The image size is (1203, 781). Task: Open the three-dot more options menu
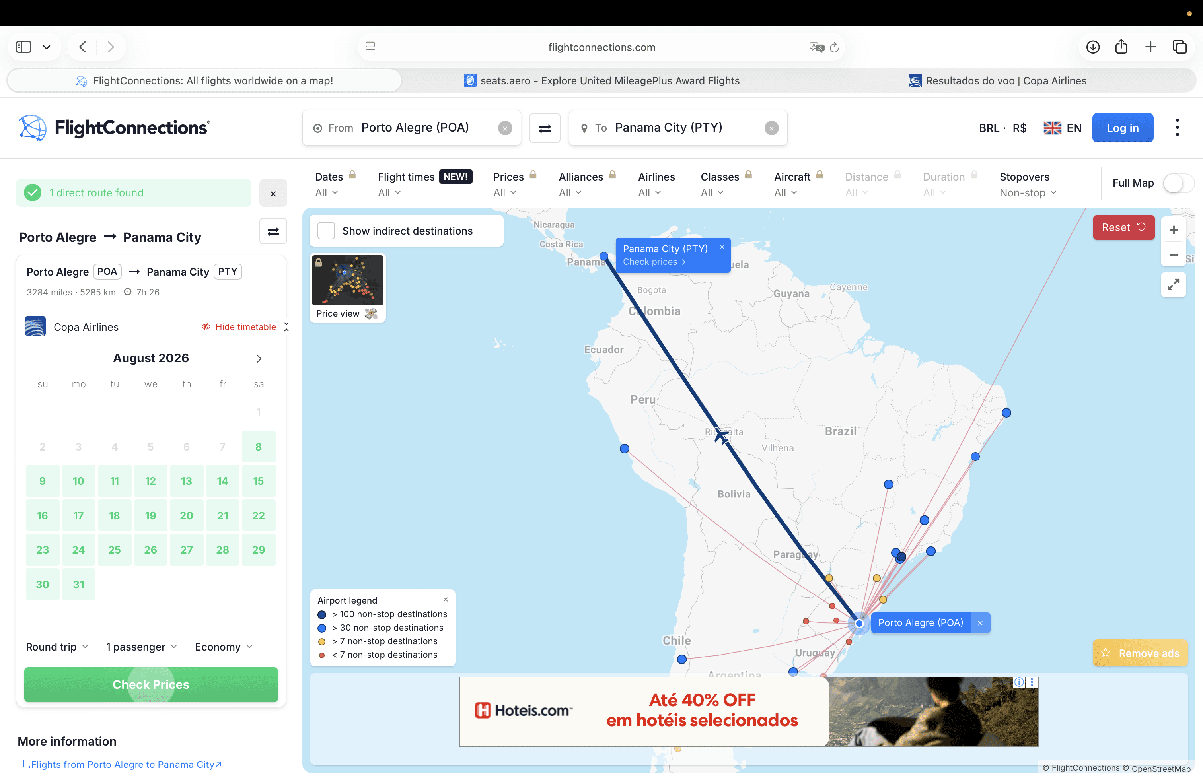click(x=1177, y=127)
